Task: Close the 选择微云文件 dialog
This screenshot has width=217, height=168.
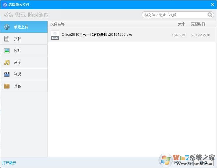Action: (x=213, y=4)
